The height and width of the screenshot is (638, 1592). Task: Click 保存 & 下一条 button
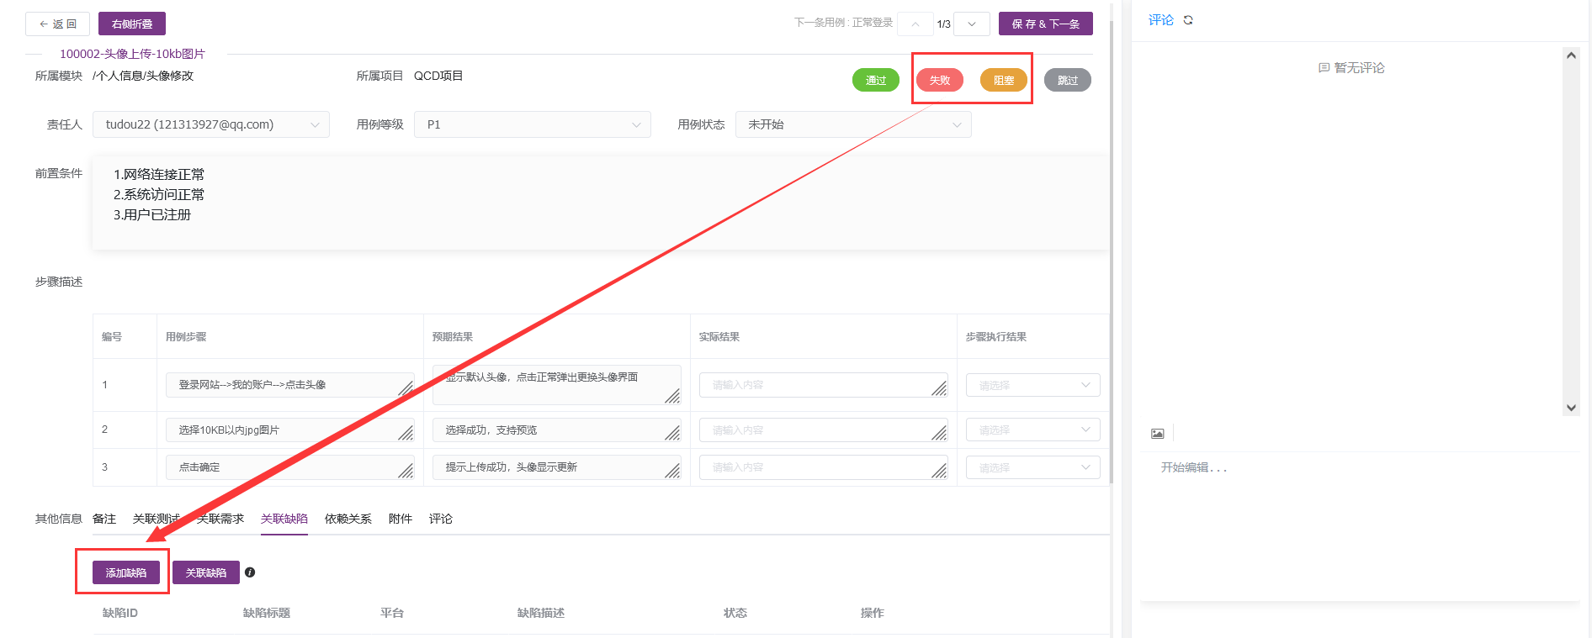point(1045,24)
